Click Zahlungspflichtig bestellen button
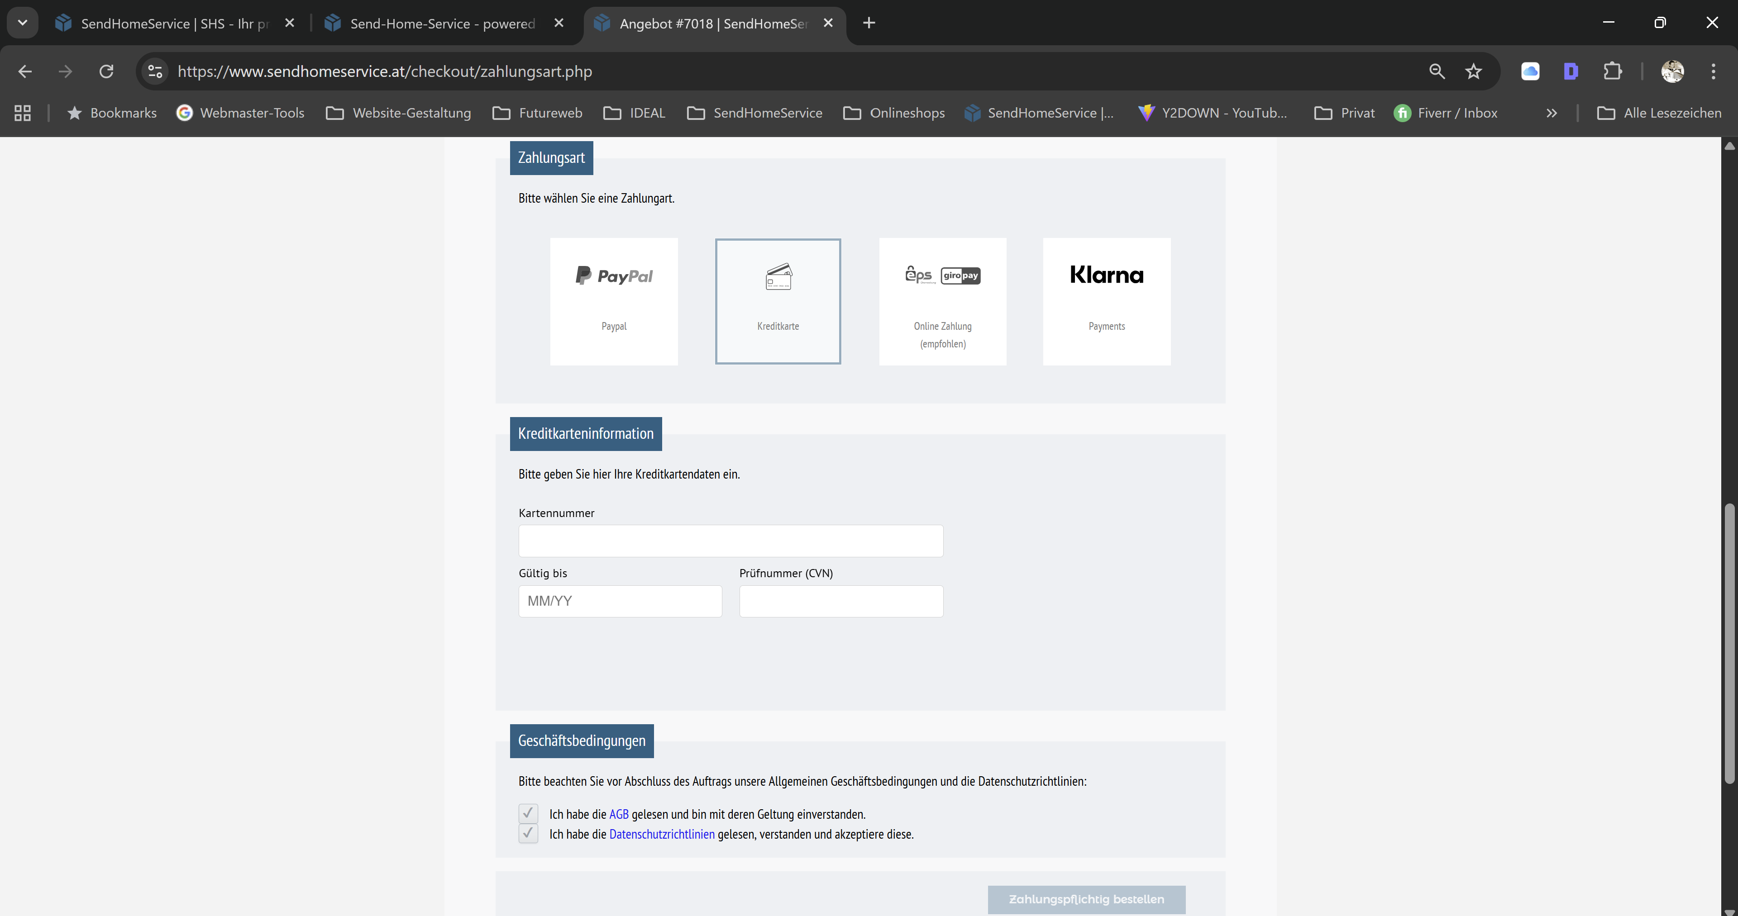The image size is (1738, 916). point(1086,899)
